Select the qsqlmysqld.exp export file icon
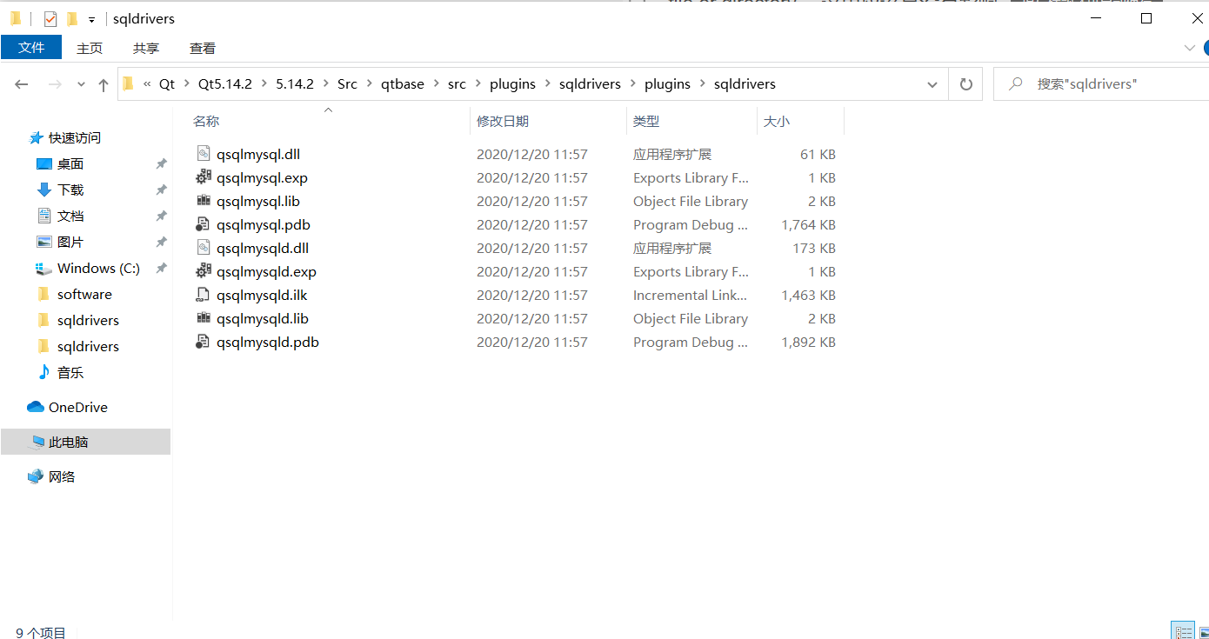 (x=204, y=271)
